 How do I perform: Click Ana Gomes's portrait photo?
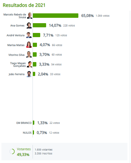coord(29,25)
